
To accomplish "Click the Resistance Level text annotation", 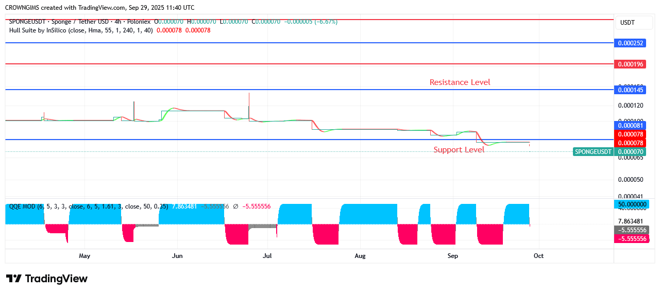I will (460, 82).
